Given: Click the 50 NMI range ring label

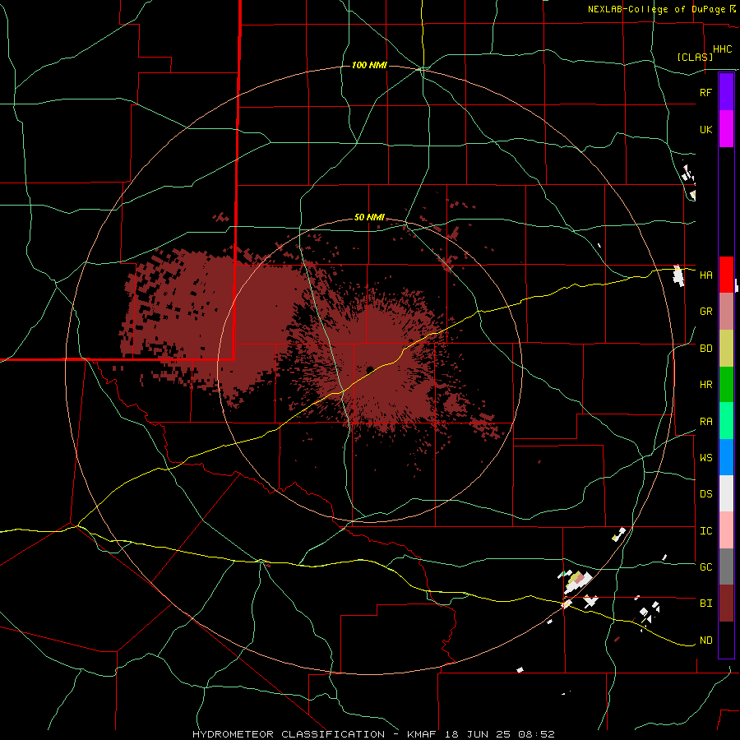Looking at the screenshot, I should 369,218.
